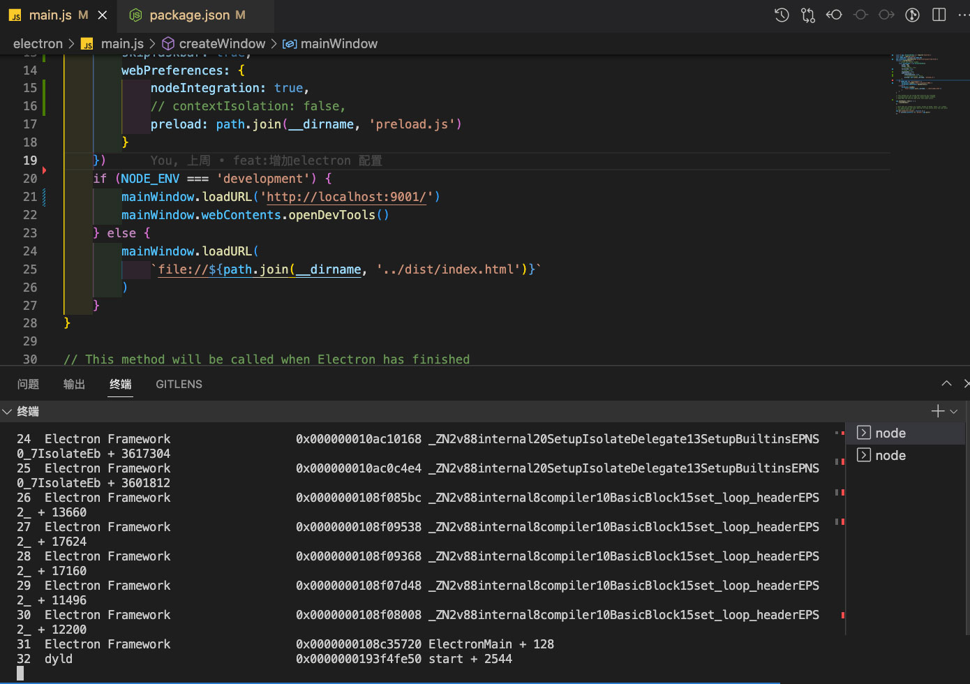This screenshot has width=970, height=684.
Task: Switch to the package.json tab
Action: click(195, 15)
